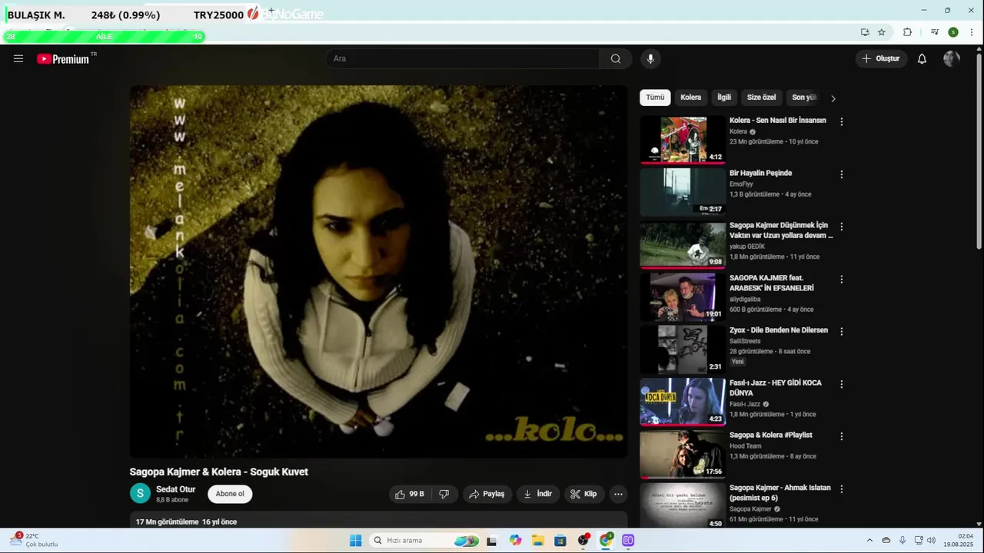Open options for Fasıl-ı Jazz HEY GİDİ KOCA DÜNYA

pyautogui.click(x=841, y=383)
